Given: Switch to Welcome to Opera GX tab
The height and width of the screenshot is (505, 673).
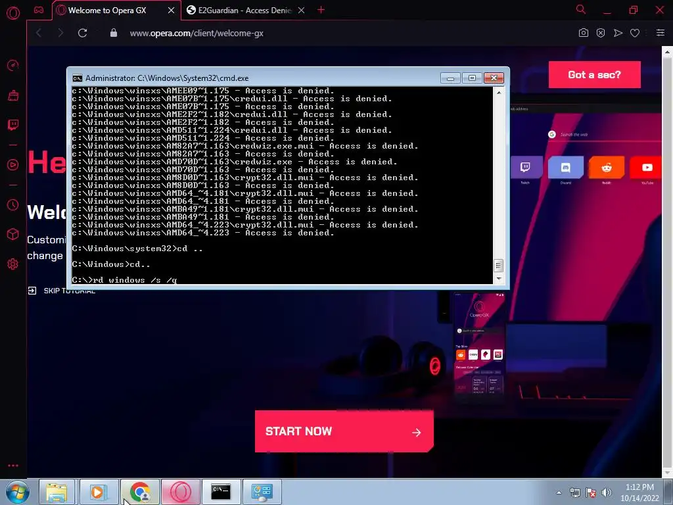Looking at the screenshot, I should 107,11.
